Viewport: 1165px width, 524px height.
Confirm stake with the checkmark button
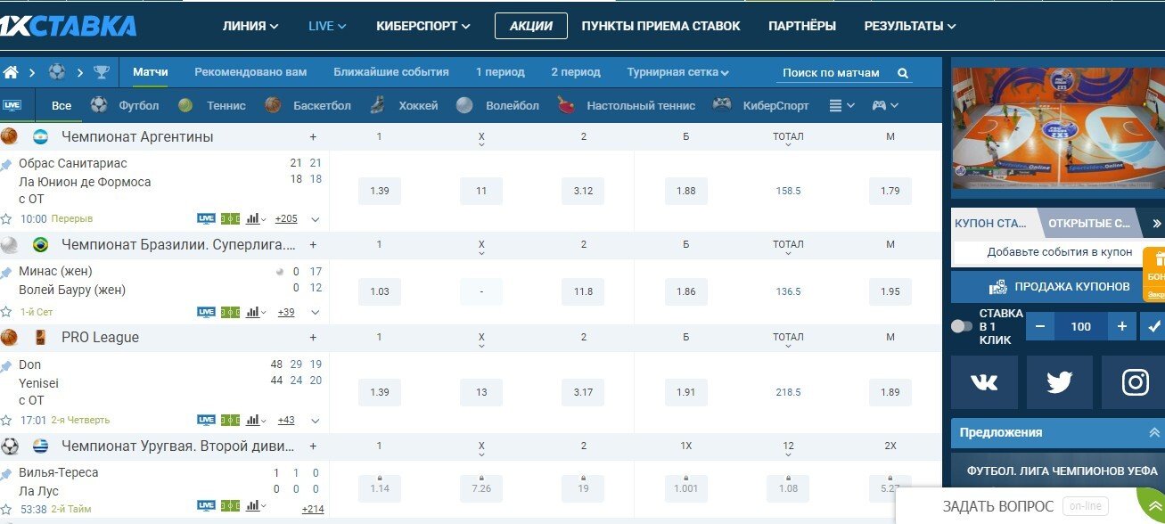coord(1154,326)
